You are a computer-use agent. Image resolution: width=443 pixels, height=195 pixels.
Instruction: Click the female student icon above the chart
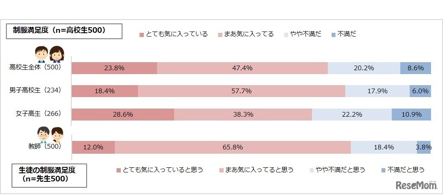tap(56, 54)
